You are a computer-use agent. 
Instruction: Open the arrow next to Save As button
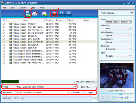click(x=95, y=87)
